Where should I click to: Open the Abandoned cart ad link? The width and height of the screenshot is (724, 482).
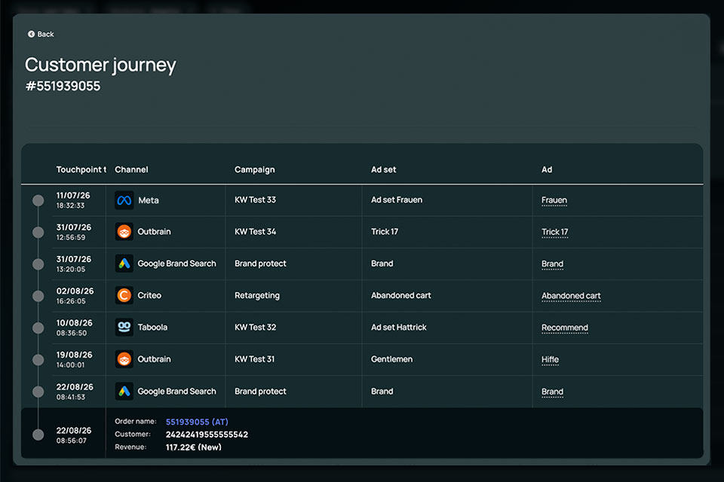coord(571,296)
